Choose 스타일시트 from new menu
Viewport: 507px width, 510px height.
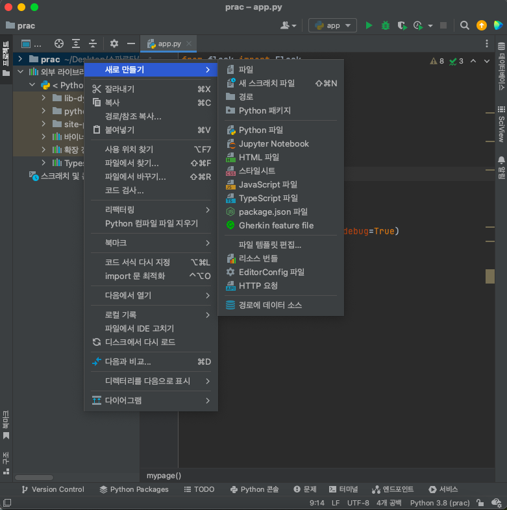(281, 171)
